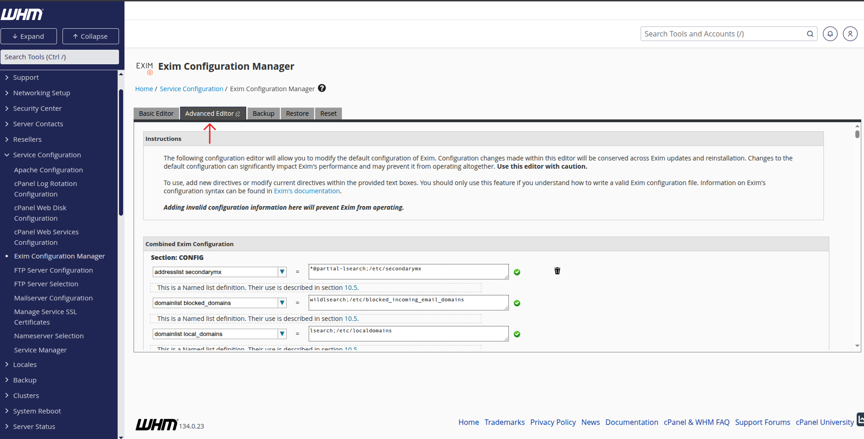
Task: Click the notifications bell icon
Action: pos(830,34)
